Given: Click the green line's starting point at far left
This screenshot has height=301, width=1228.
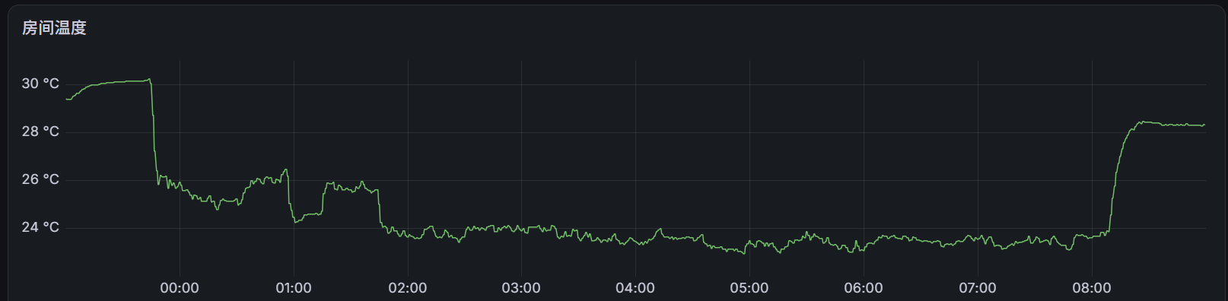Looking at the screenshot, I should coord(67,99).
